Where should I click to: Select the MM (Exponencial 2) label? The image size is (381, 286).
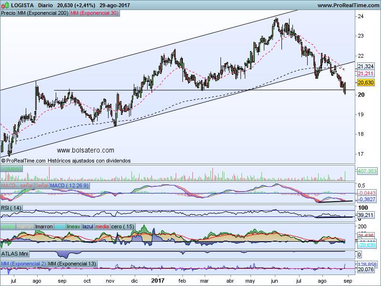(23, 264)
